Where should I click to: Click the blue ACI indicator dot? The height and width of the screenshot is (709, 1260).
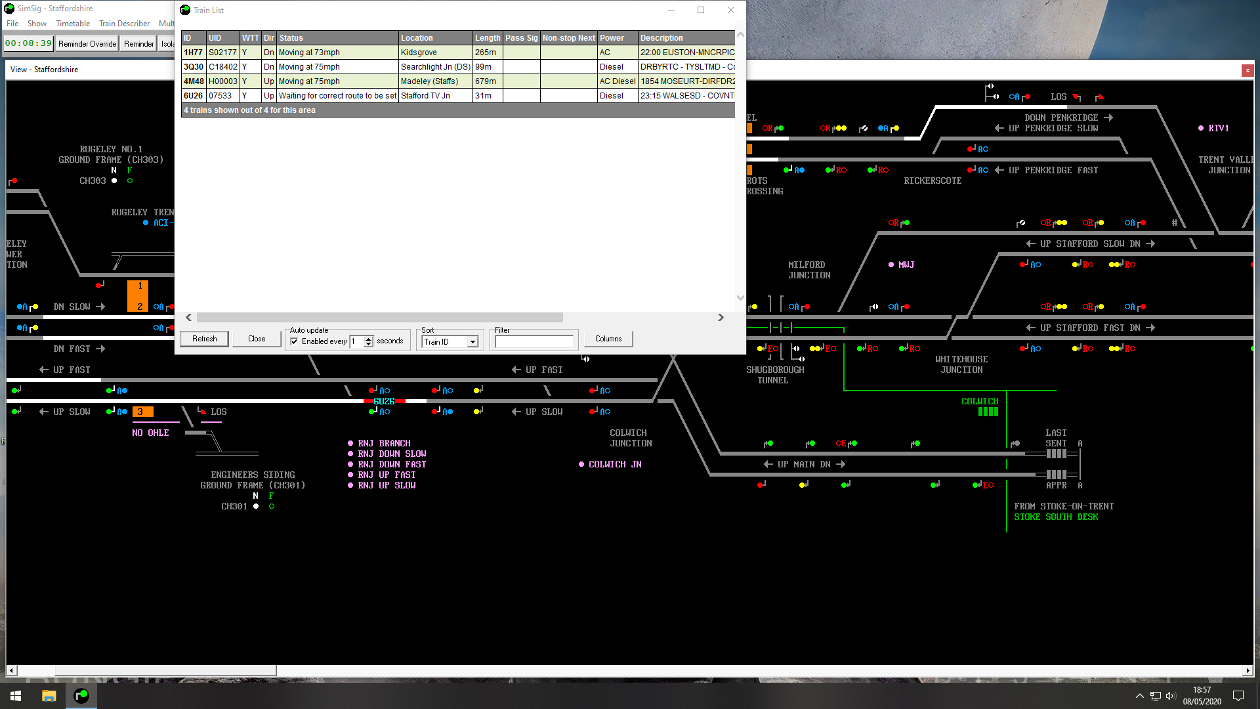click(146, 223)
